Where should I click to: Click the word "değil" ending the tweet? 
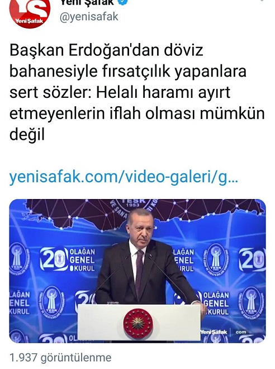click(x=27, y=135)
